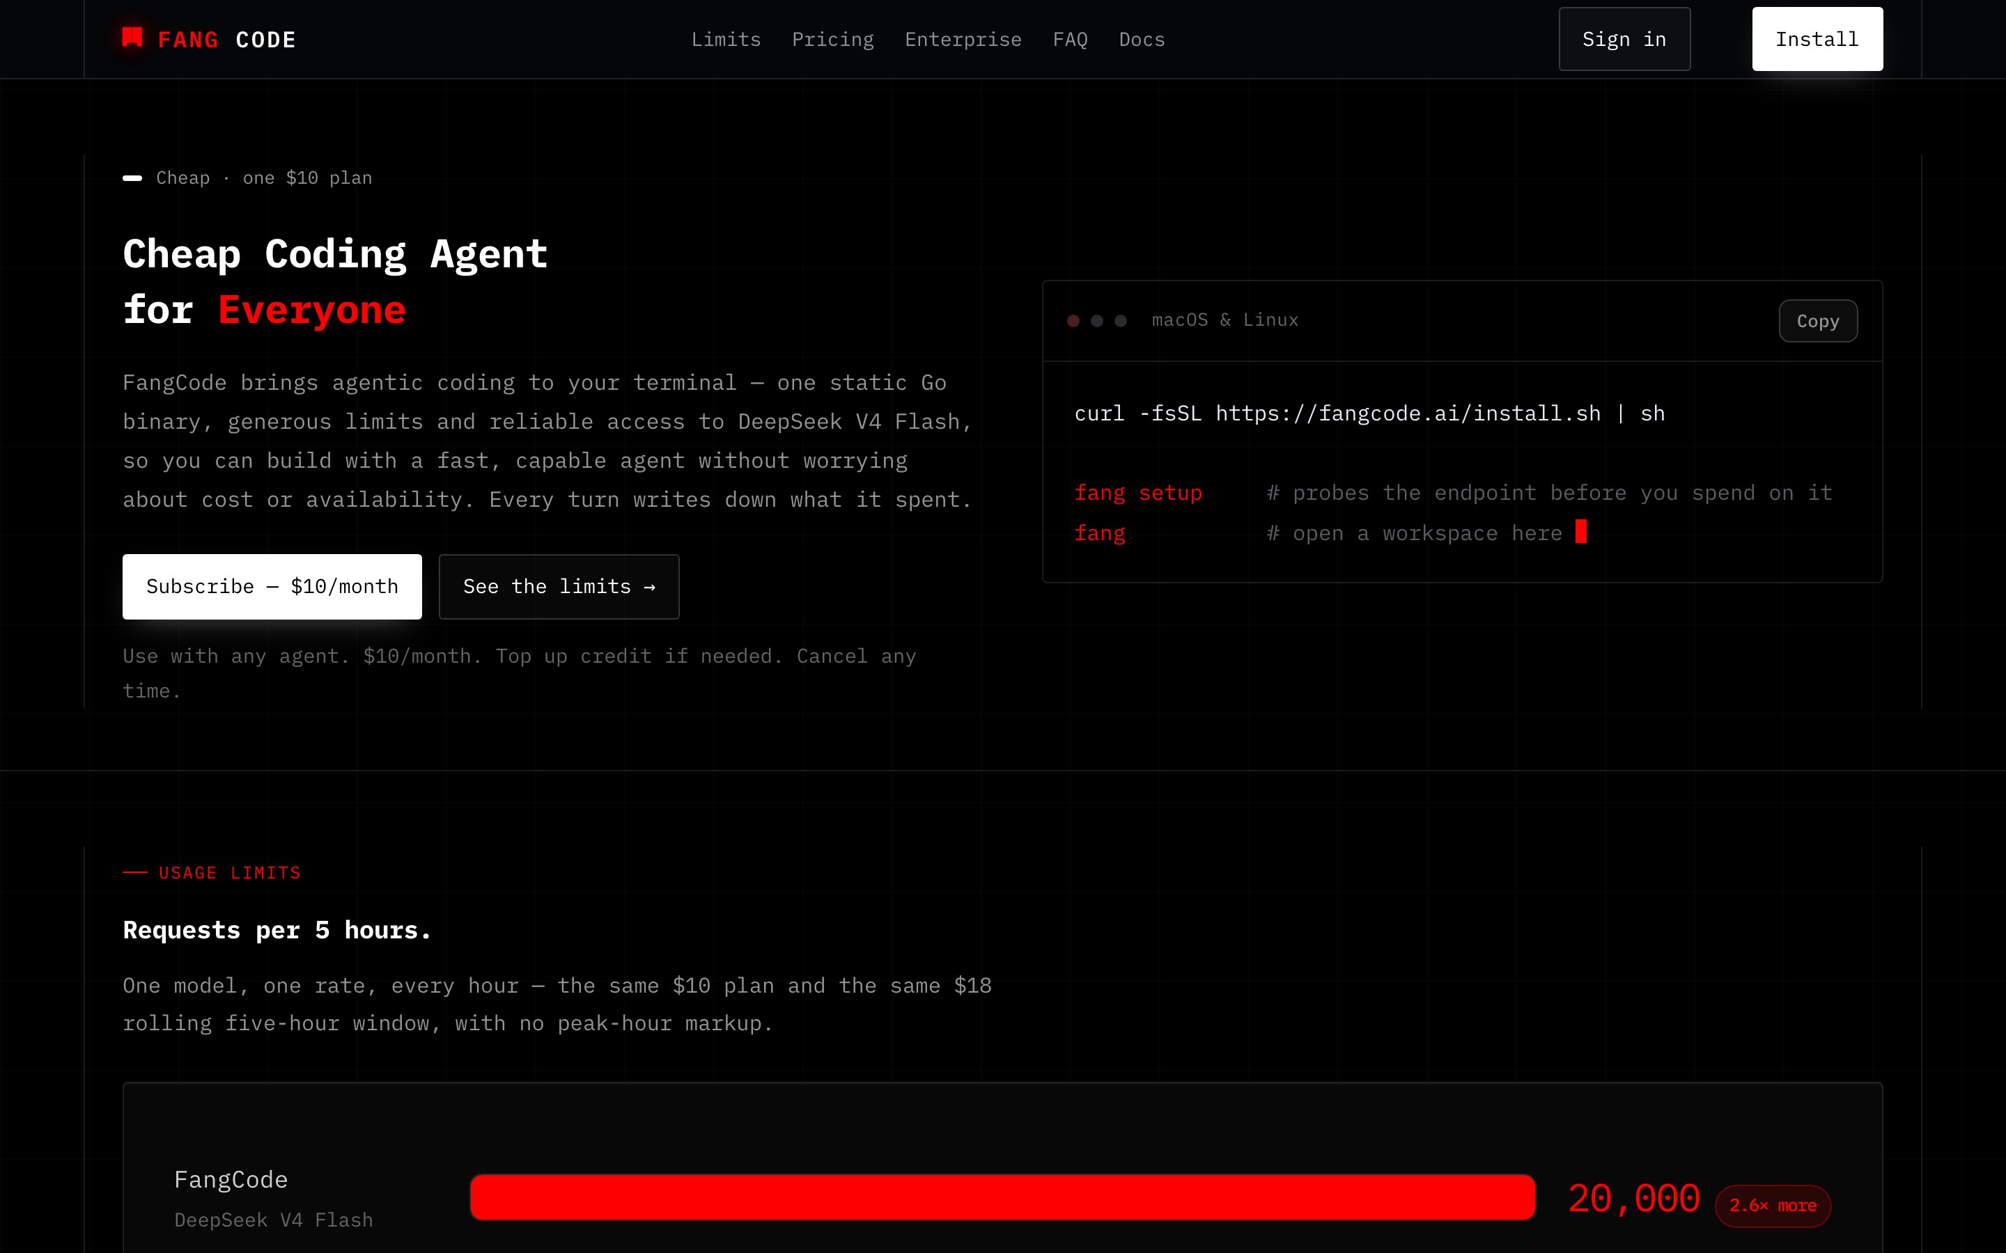Click the 'Cheap · one $10 plan' tagline
The image size is (2006, 1253).
pos(263,178)
